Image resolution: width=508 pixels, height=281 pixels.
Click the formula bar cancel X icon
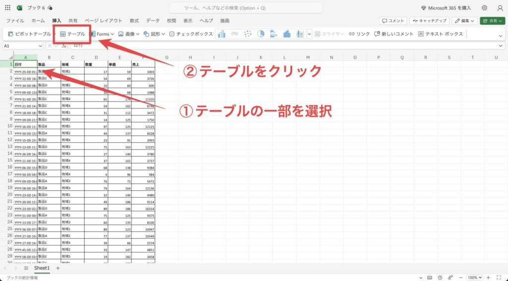(50, 46)
